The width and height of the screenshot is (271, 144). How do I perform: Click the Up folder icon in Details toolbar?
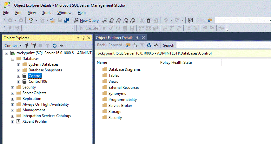coord(128,45)
